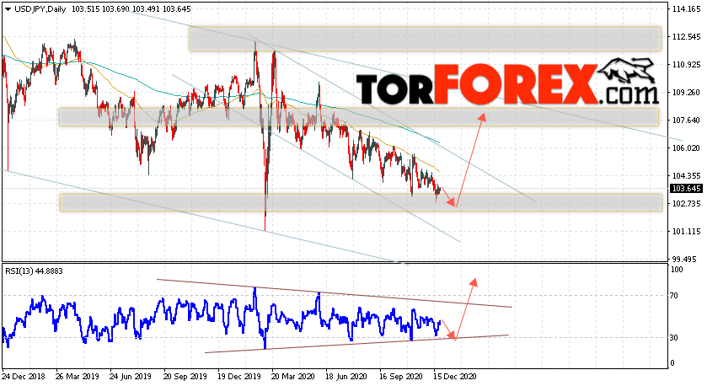Select date label 18 Jun 2020

coord(346,376)
